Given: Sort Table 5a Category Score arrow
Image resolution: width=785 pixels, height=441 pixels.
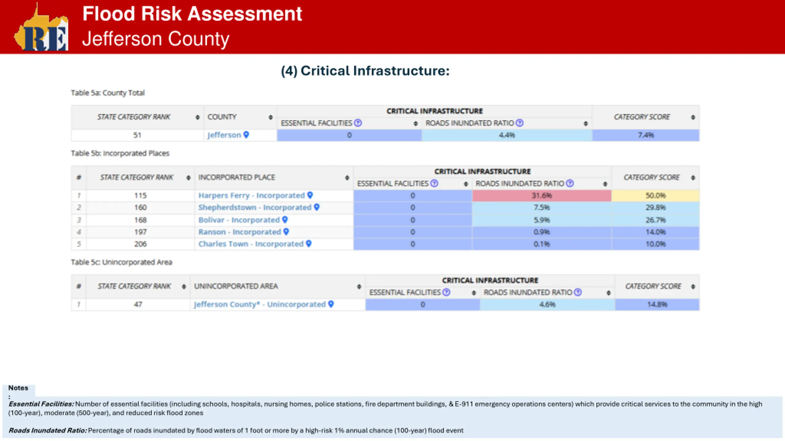Looking at the screenshot, I should click(x=693, y=117).
